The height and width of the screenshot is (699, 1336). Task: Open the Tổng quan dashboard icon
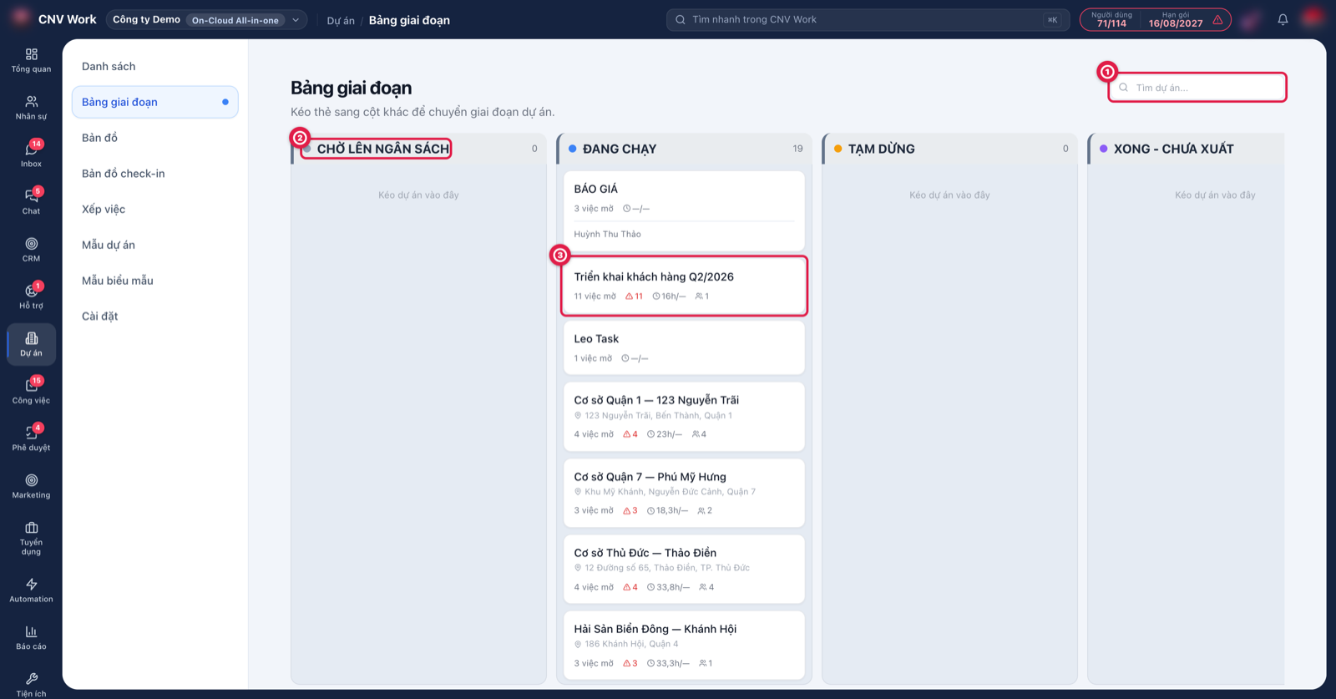click(31, 60)
